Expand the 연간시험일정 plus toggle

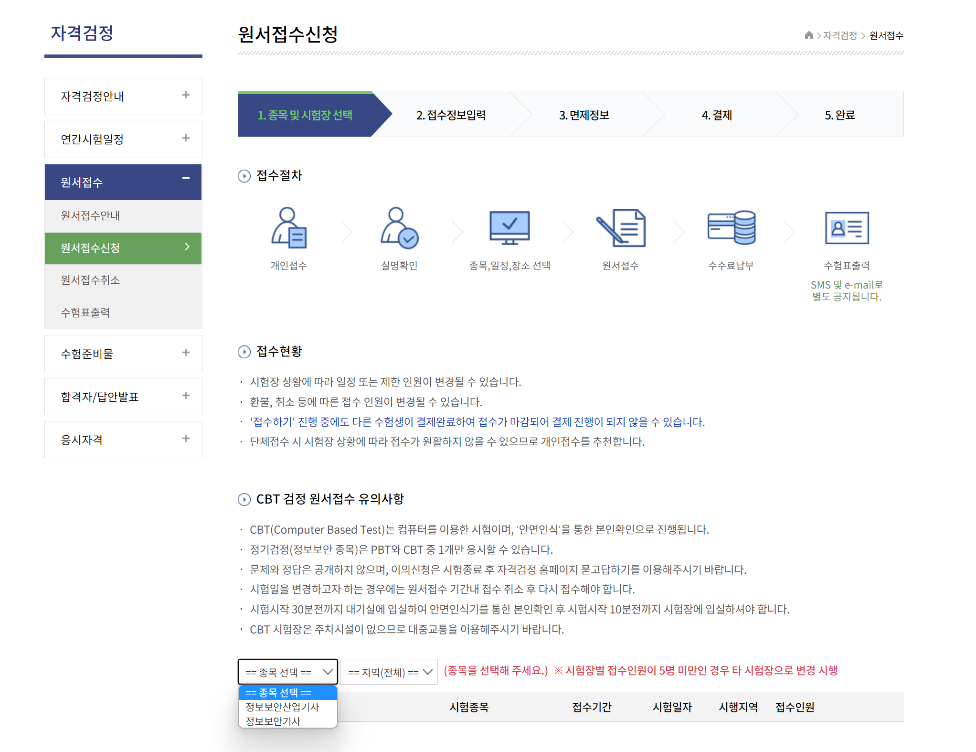point(186,139)
